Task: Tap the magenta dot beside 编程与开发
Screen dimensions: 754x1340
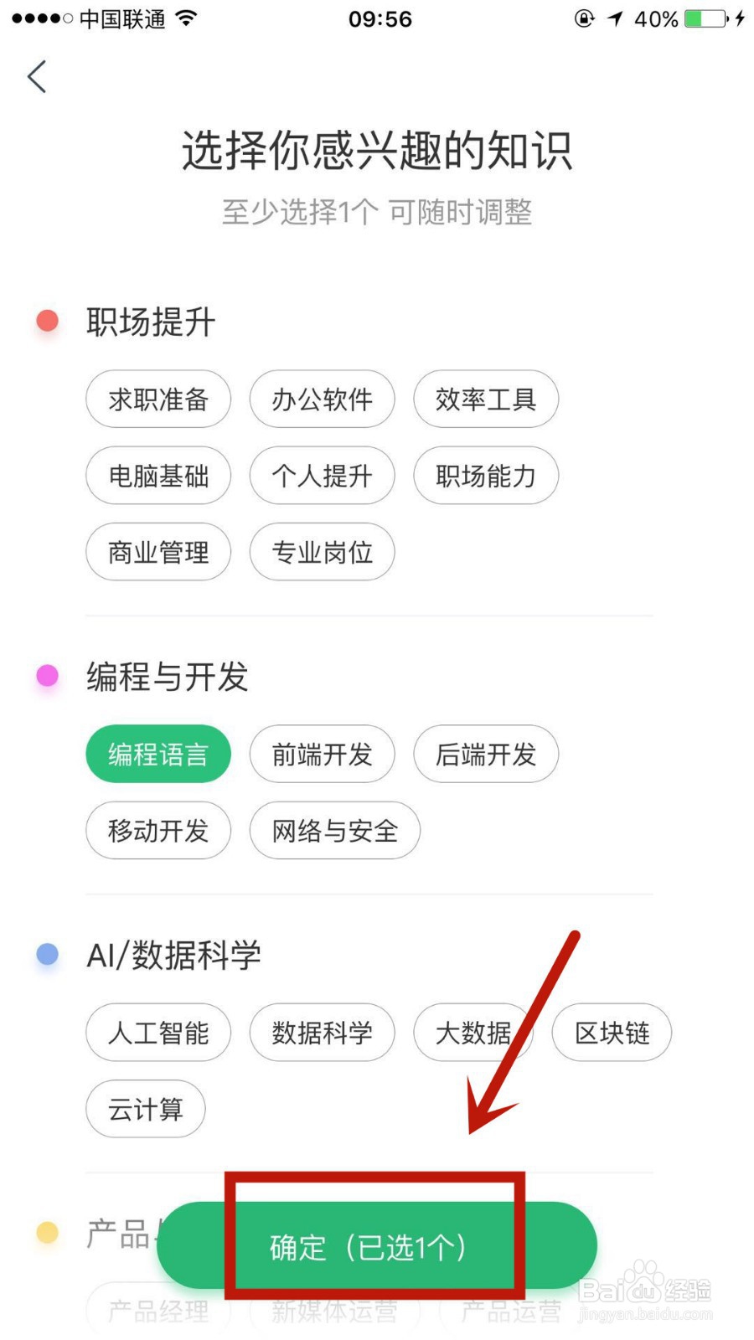Action: coord(48,675)
